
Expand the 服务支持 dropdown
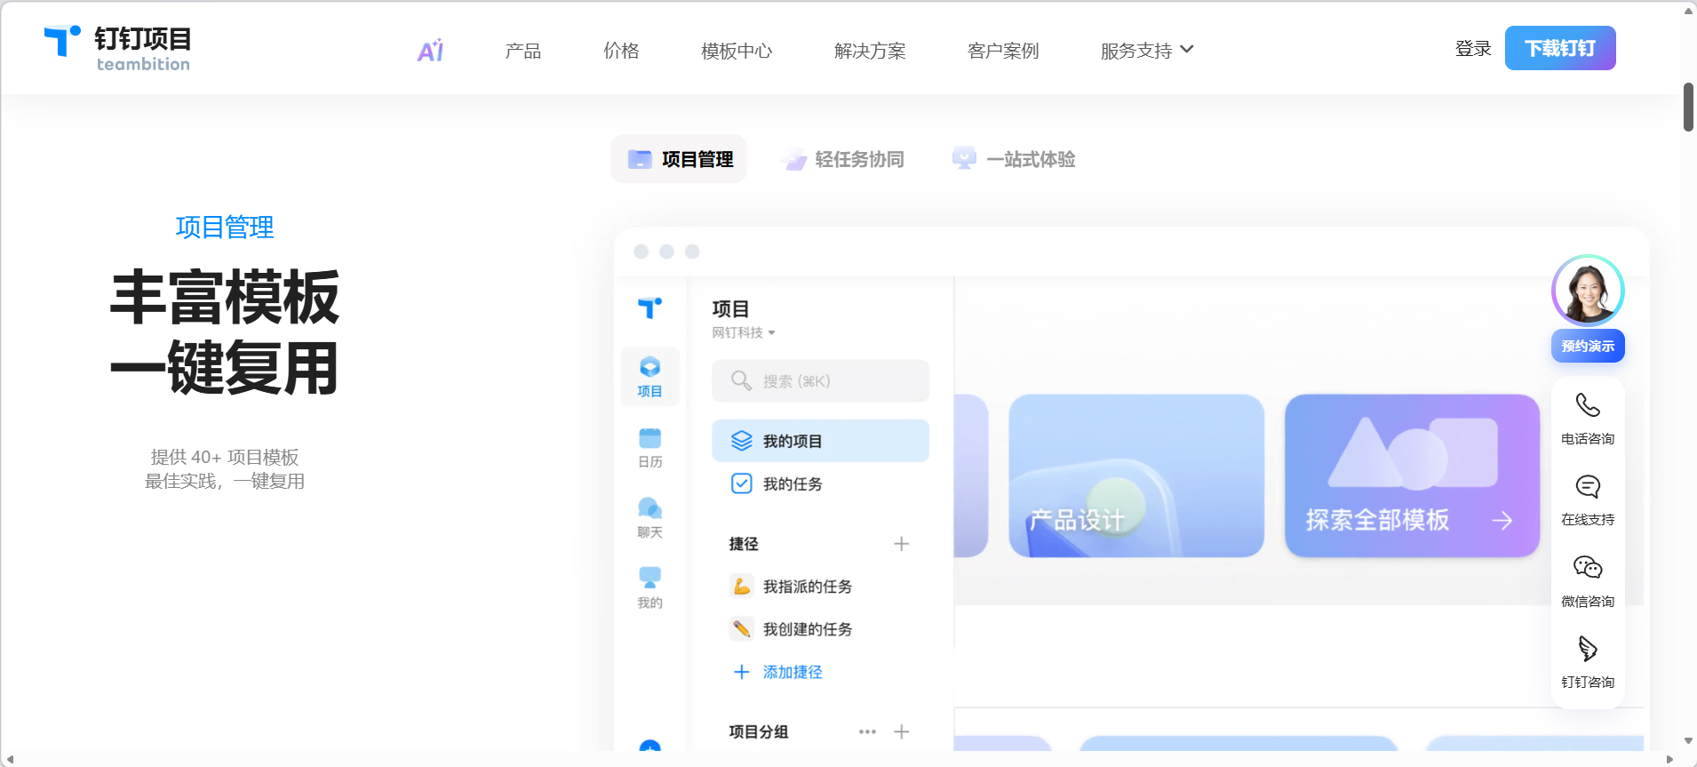click(1146, 51)
